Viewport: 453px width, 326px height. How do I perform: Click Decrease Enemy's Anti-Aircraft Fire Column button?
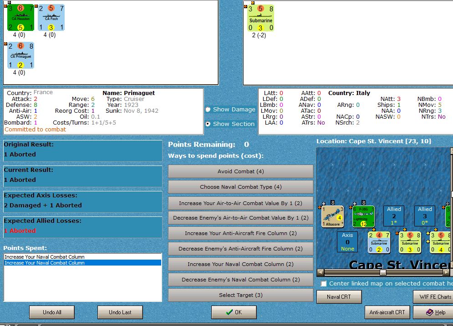coord(241,249)
